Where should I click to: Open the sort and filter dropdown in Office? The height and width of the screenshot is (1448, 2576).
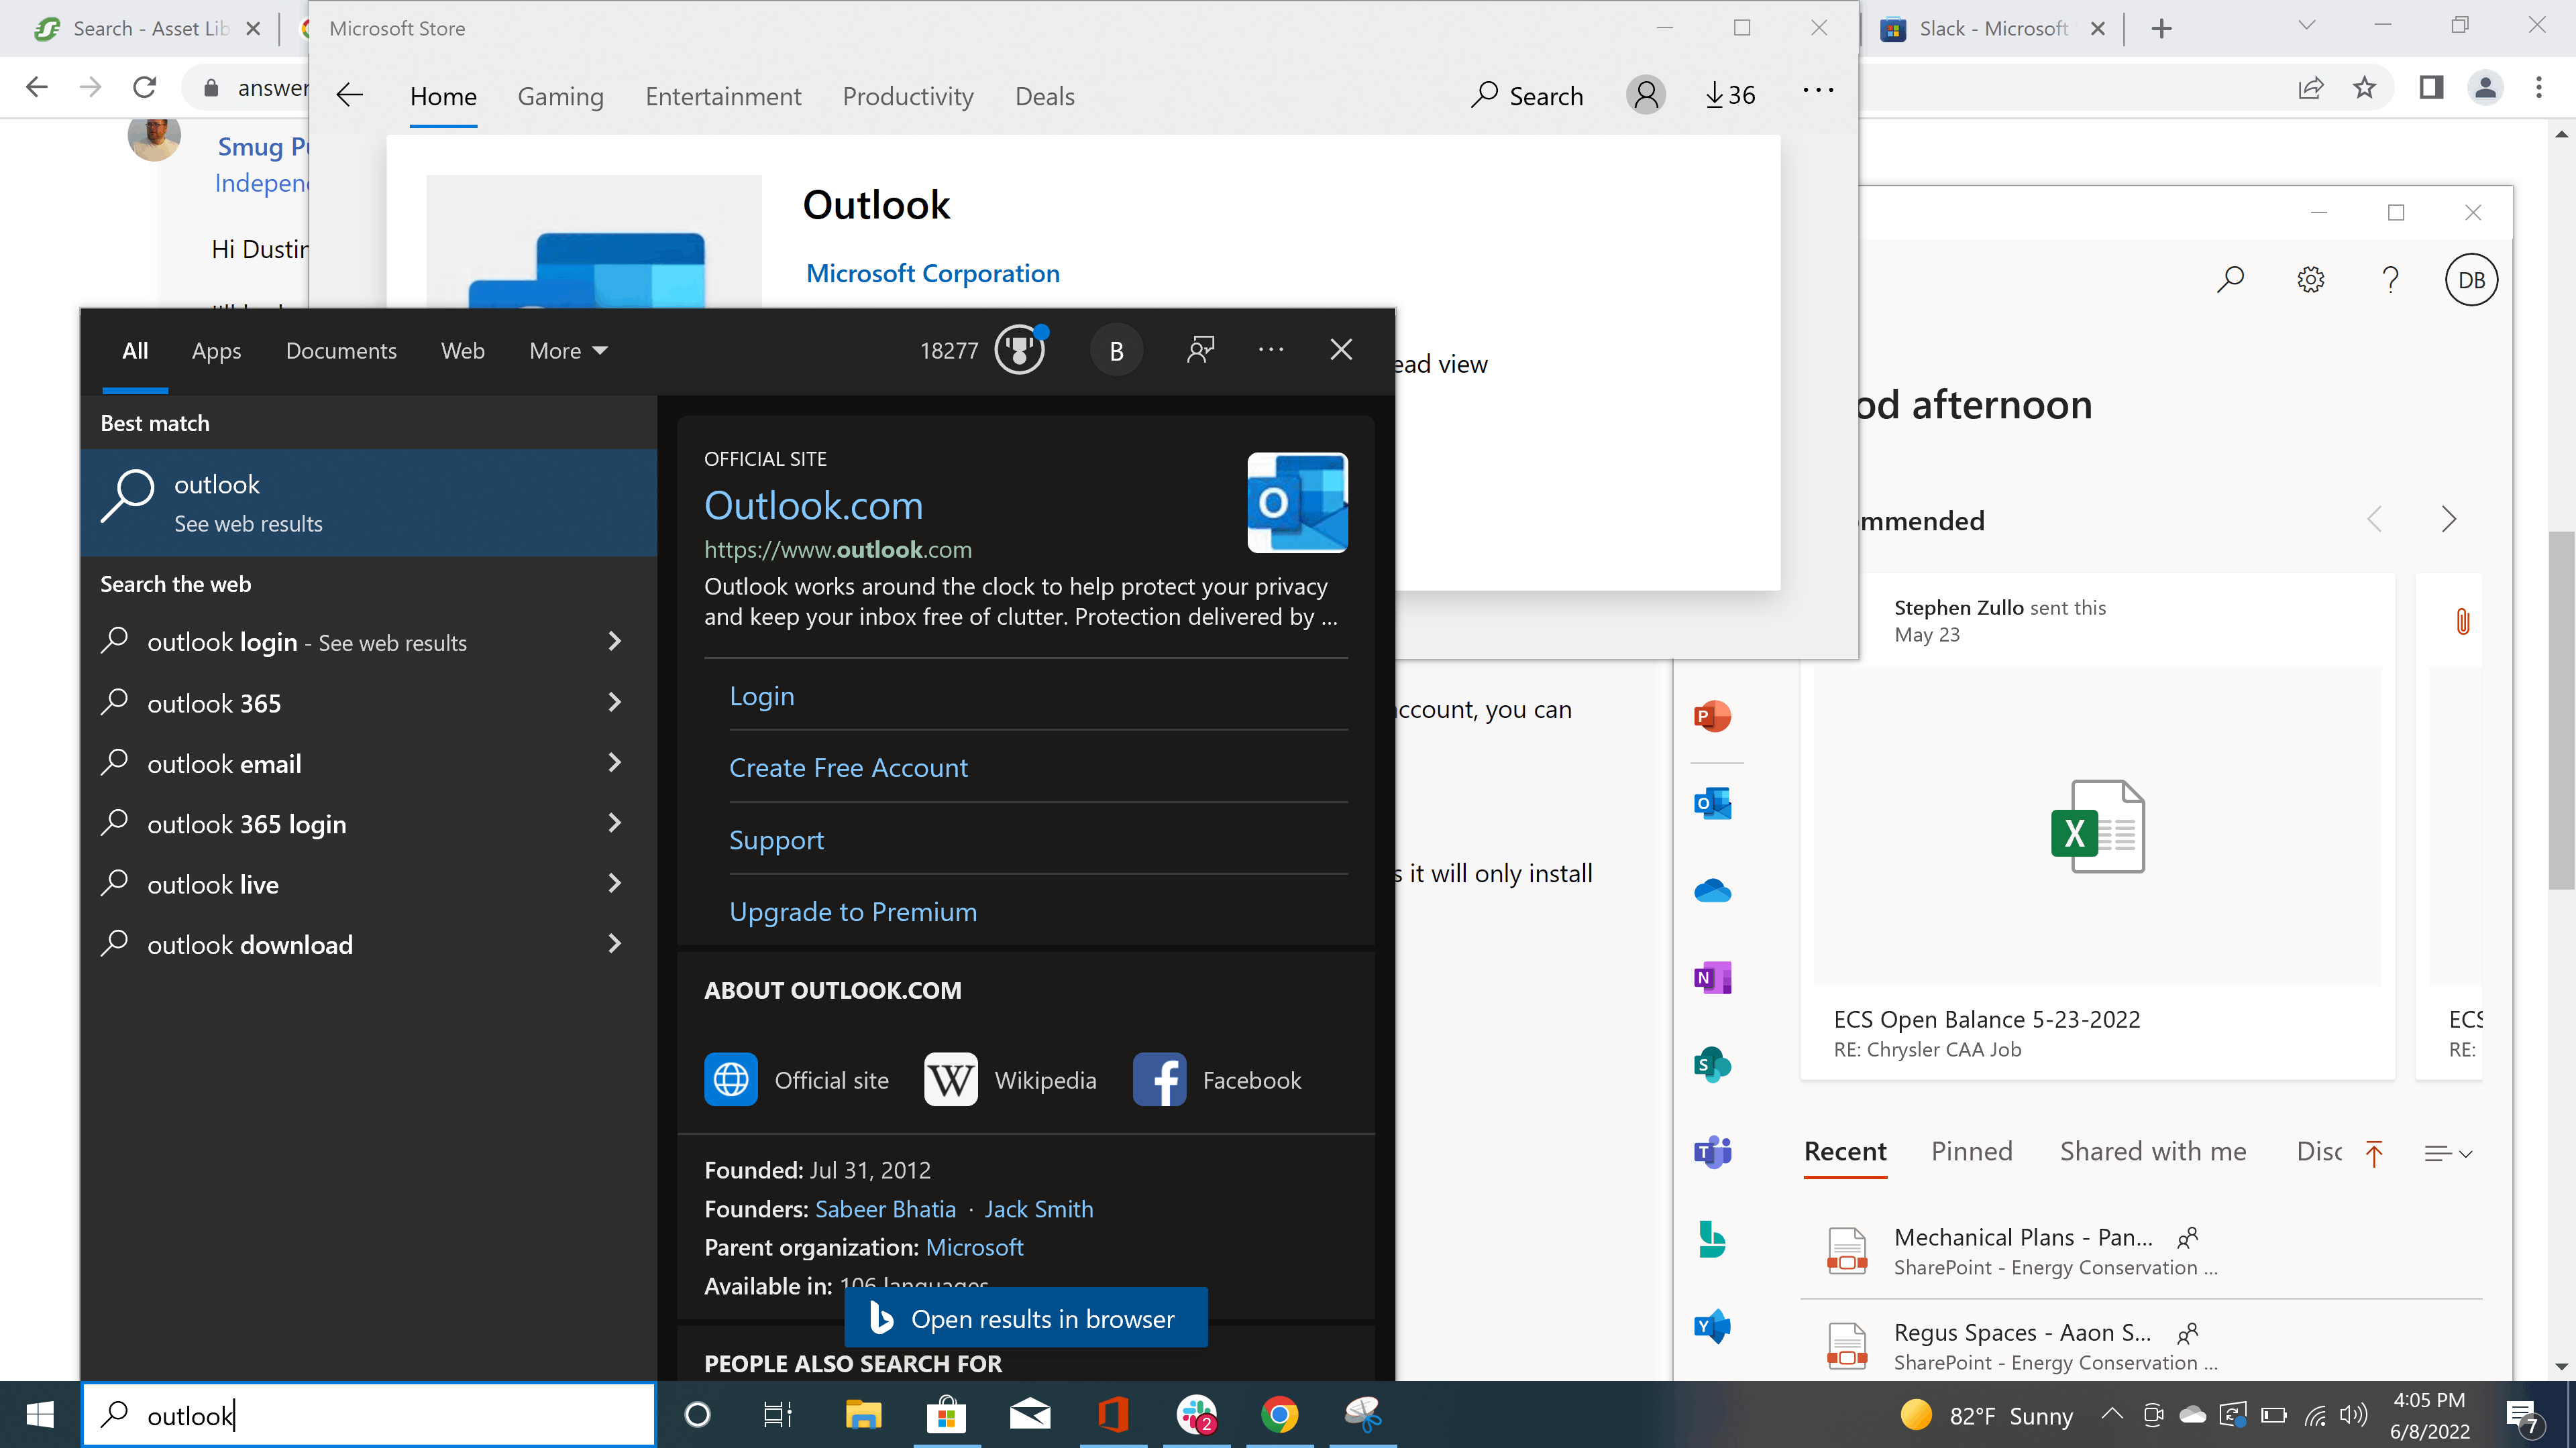coord(2448,1153)
